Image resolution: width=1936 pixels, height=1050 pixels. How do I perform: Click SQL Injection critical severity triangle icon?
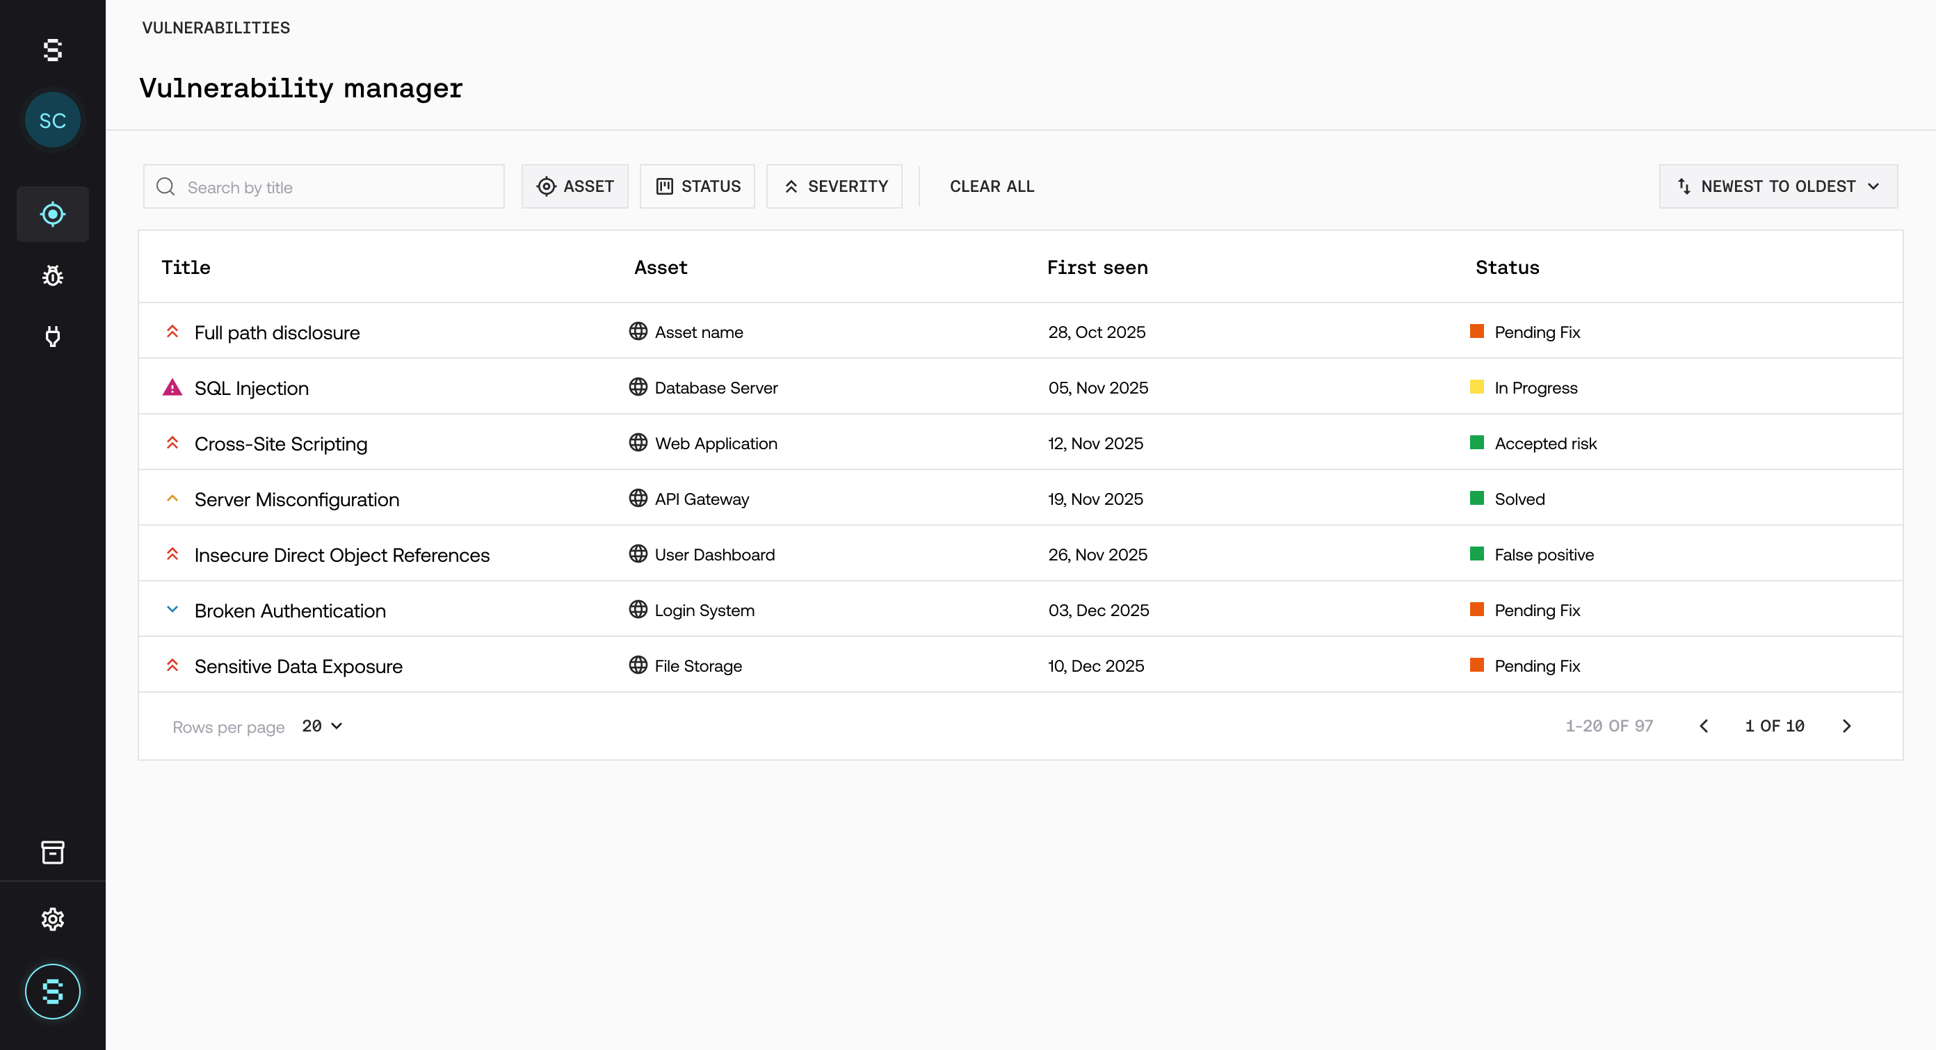[x=172, y=387]
